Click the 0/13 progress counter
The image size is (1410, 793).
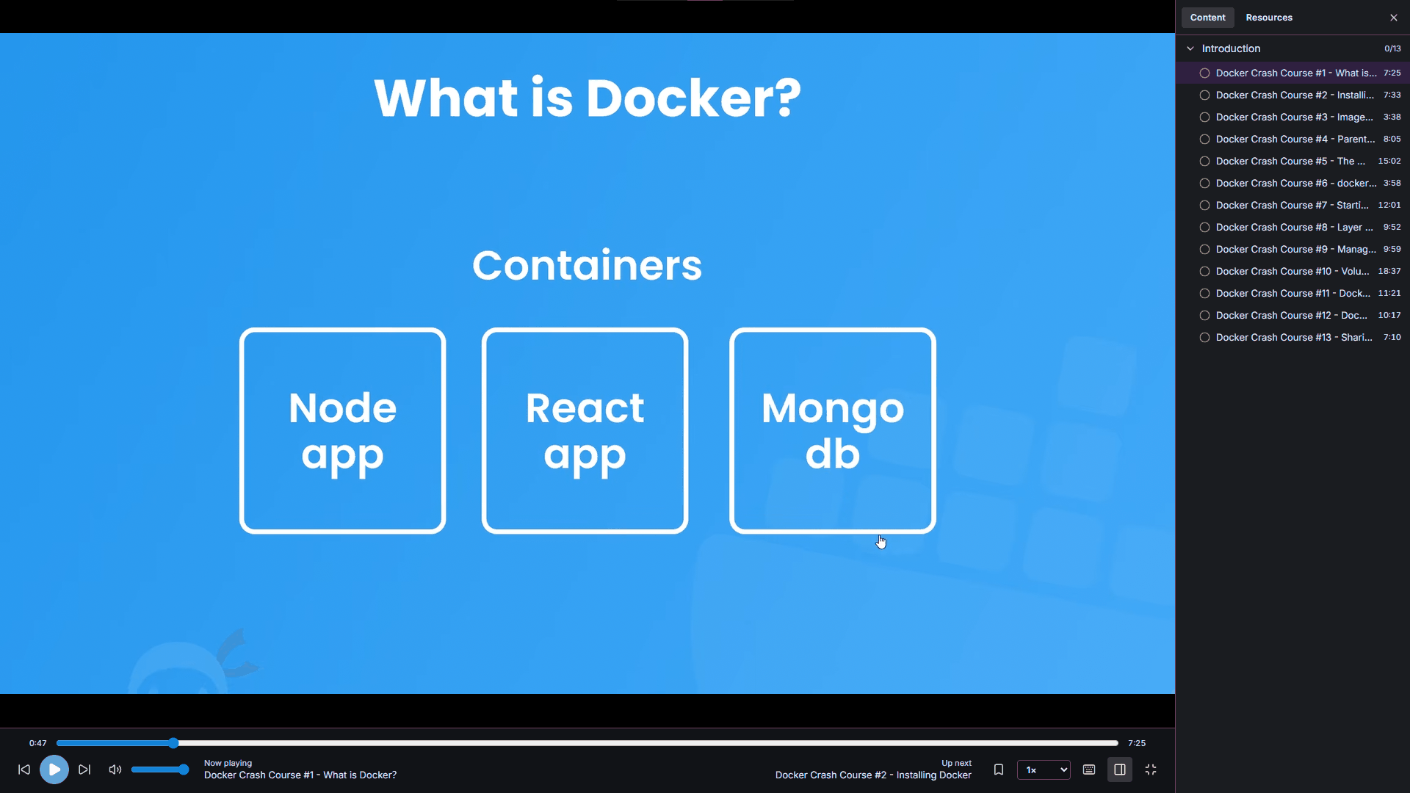[1392, 48]
